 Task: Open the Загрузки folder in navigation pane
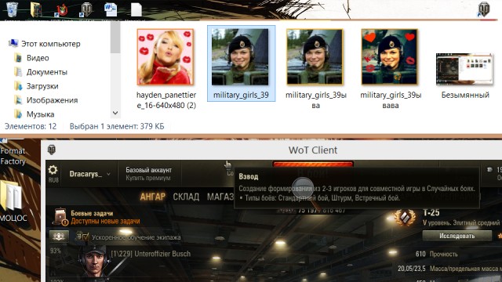42,86
